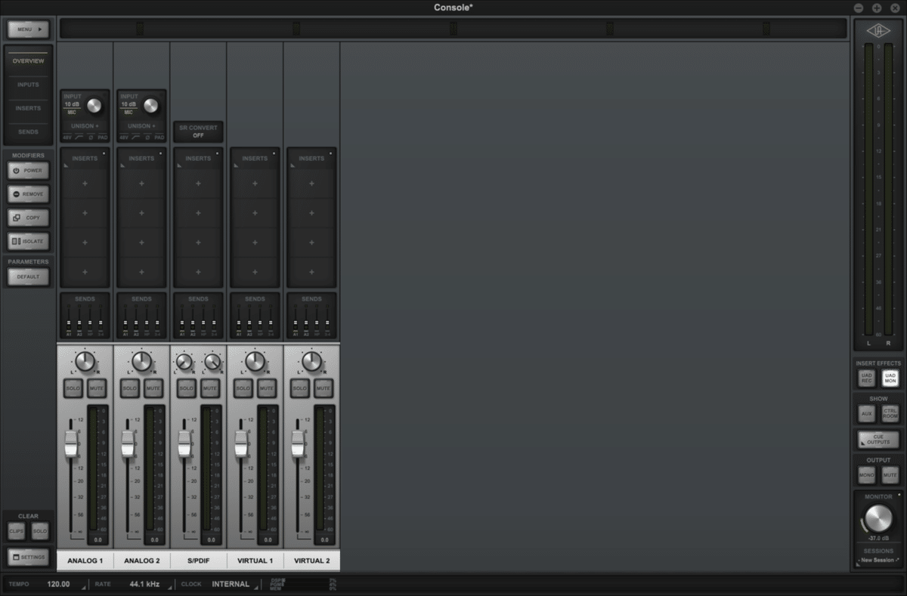Select the ANALOG 1 channel name label
The width and height of the screenshot is (907, 596).
[x=85, y=561]
